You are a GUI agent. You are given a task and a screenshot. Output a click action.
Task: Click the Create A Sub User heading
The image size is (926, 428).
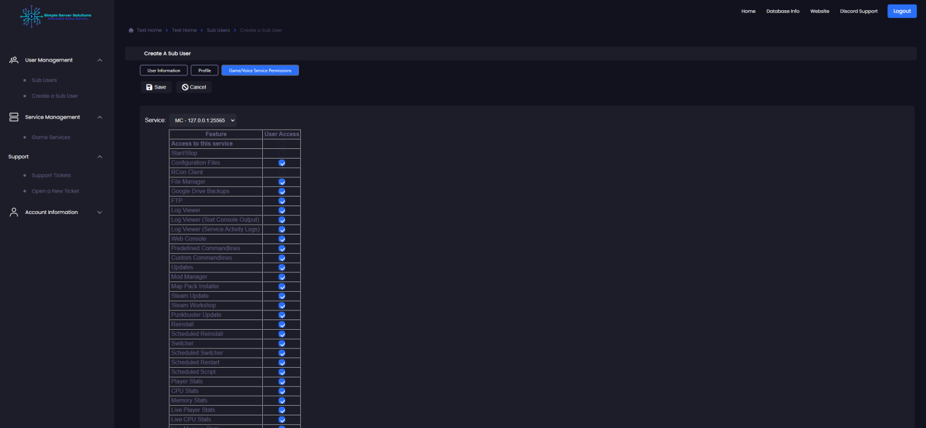coord(167,54)
